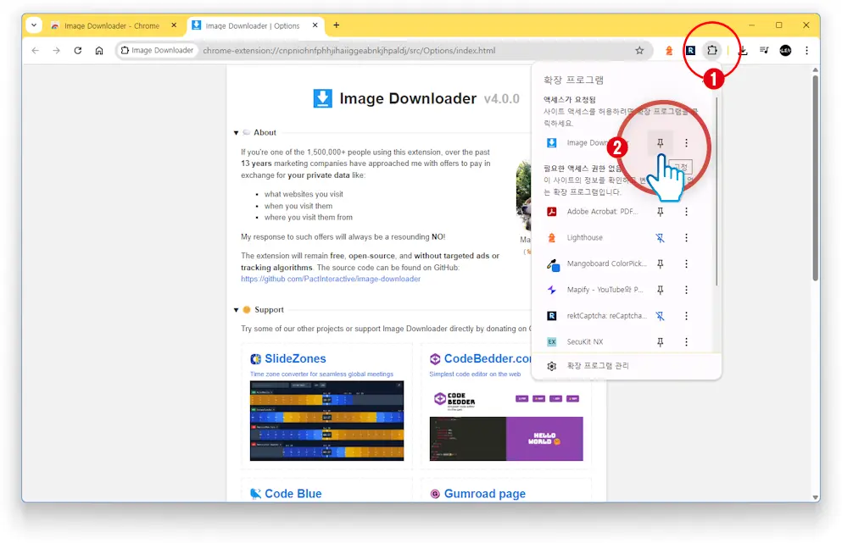
Task: Pin the SecuKit NX extension
Action: tap(660, 341)
